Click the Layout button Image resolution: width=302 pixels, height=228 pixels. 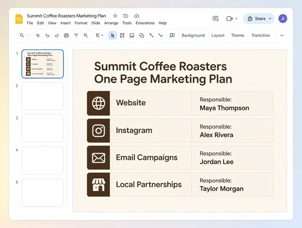click(218, 35)
